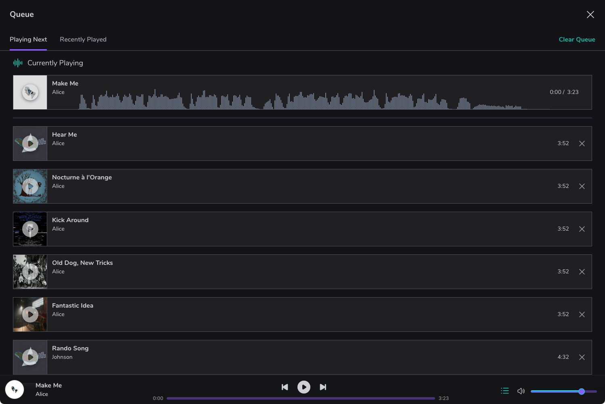
Task: Remove Fantastic Idea from the queue
Action: 582,314
